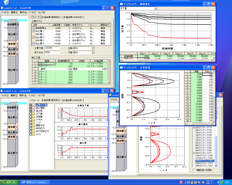Click red round icon in system tray

tap(181, 182)
